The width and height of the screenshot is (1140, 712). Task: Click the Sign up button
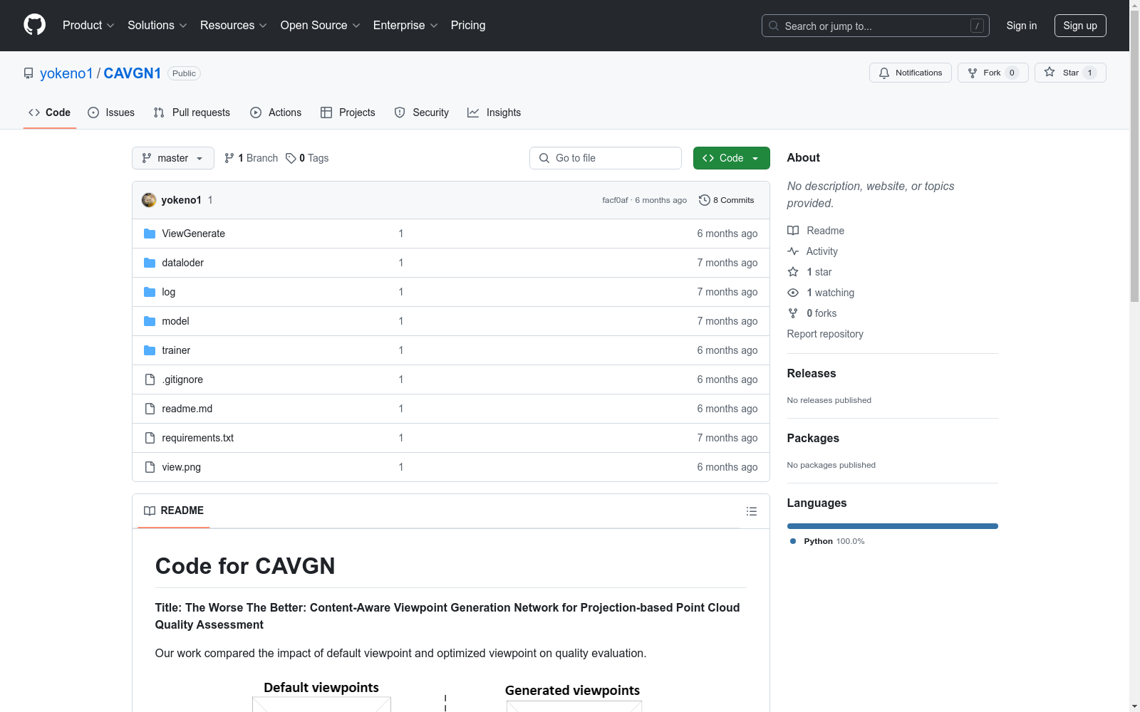[x=1080, y=26]
